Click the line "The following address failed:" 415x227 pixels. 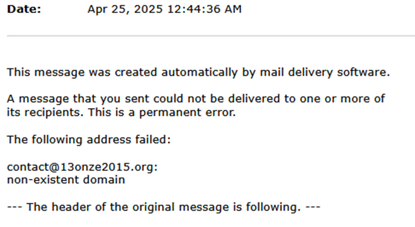89,139
